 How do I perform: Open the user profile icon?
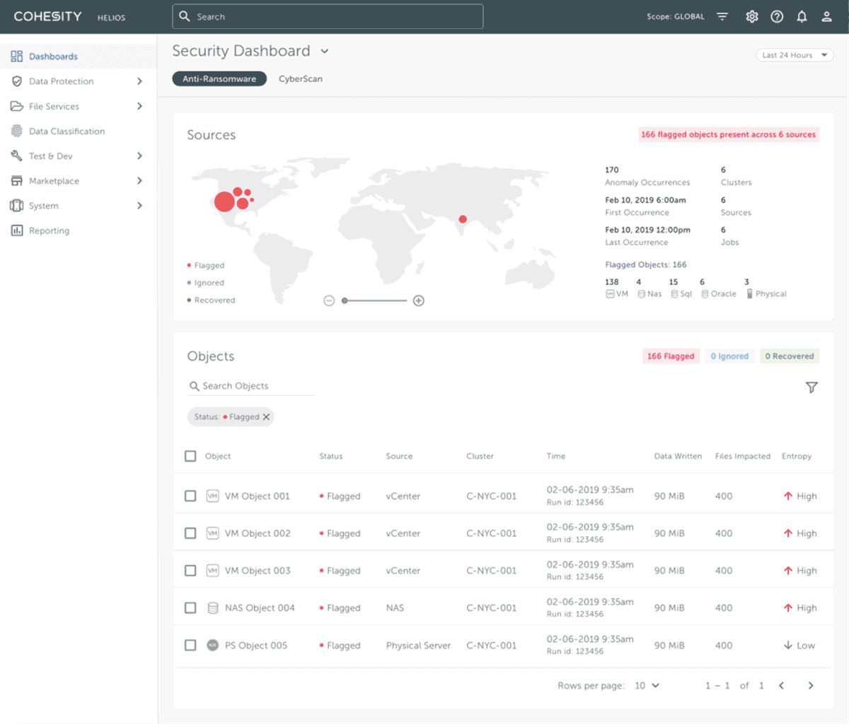(826, 16)
